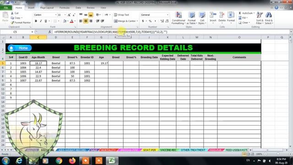Switch to View ribbon tab
This screenshot has height=165, width=293.
(x=103, y=8)
